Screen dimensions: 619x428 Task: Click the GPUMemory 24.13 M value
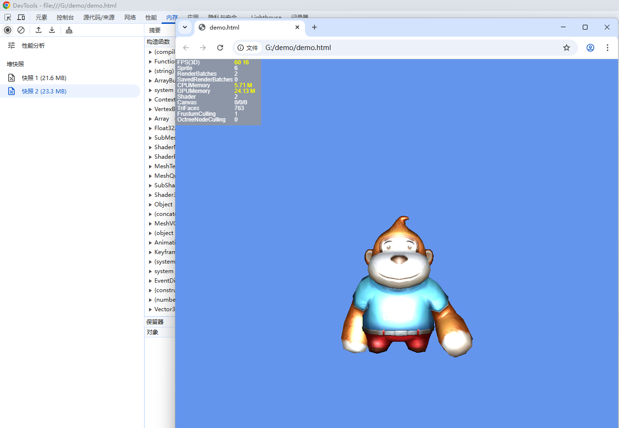tap(244, 91)
